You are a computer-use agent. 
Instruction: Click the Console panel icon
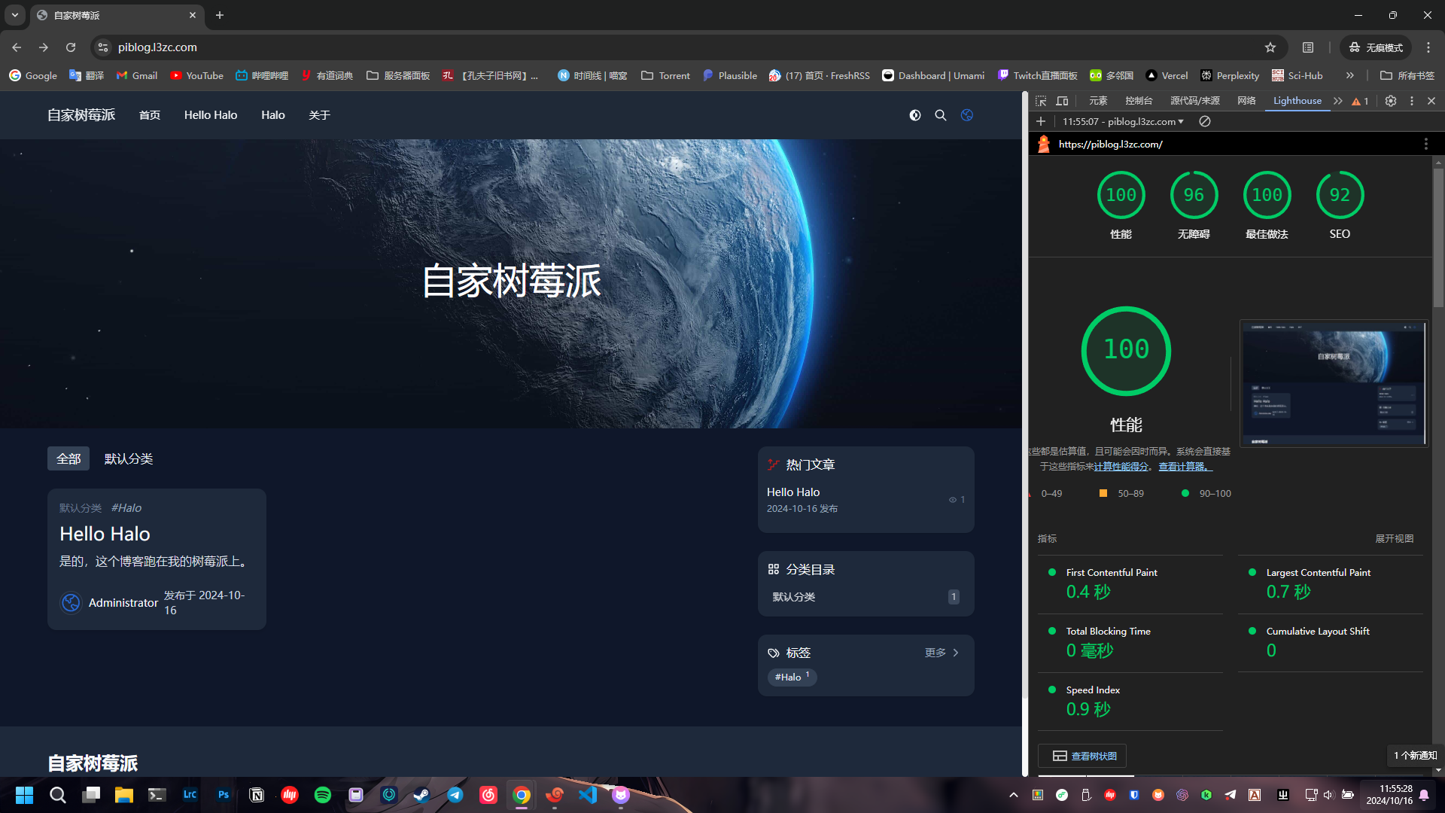click(1139, 100)
